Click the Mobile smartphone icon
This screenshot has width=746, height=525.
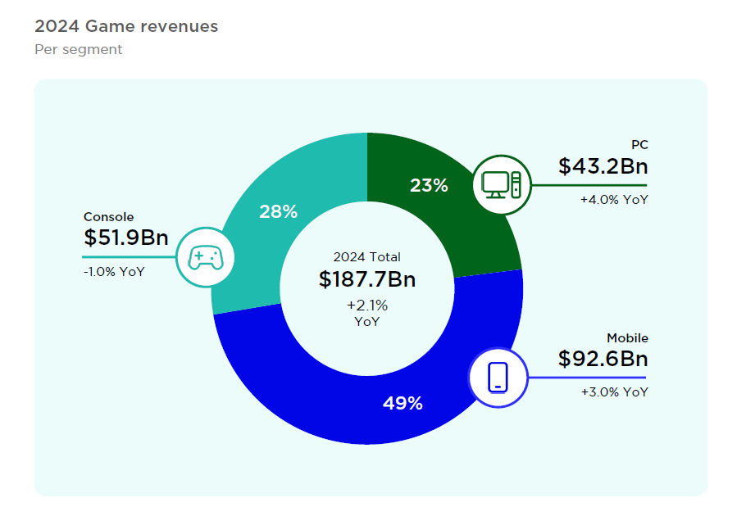tap(498, 378)
